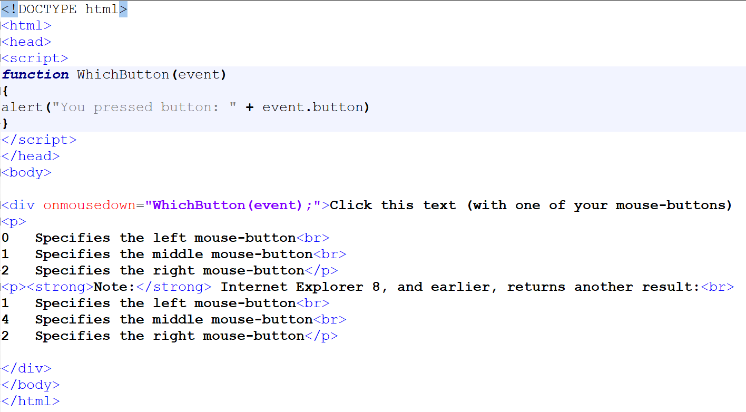Click 'event.button' in the alert line
This screenshot has width=746, height=412.
coord(313,107)
